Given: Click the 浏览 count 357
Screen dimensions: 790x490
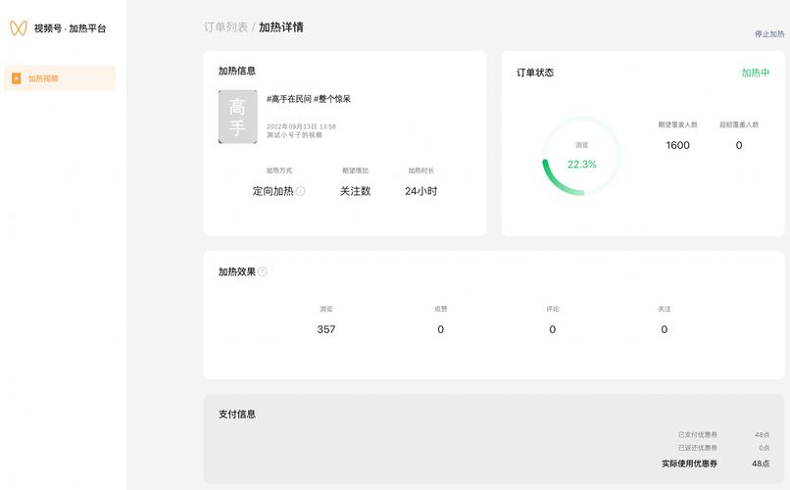Looking at the screenshot, I should tap(326, 329).
